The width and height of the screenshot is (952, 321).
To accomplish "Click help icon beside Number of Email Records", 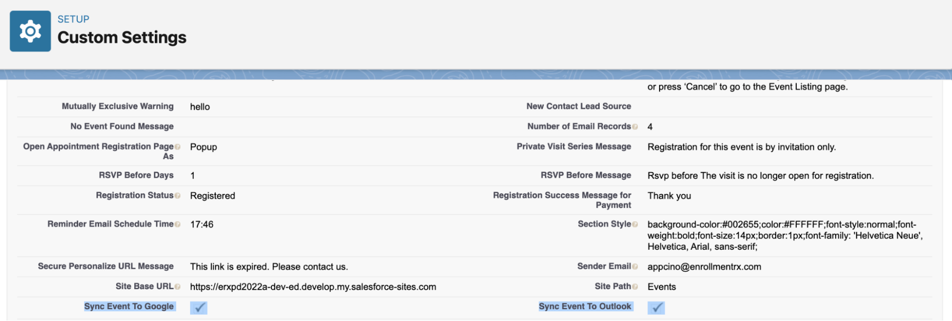I will 635,127.
